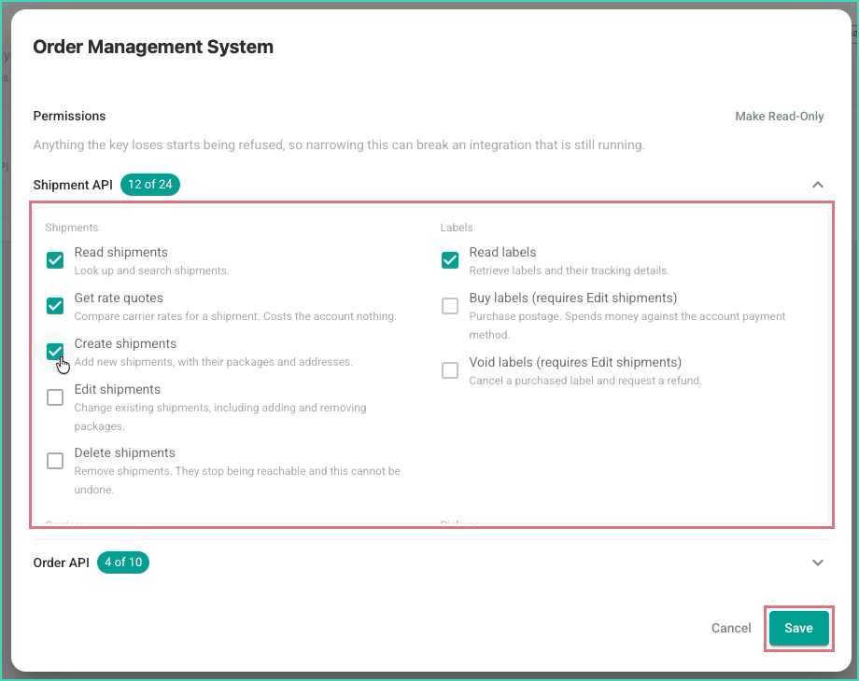Click 'Look up and search shipments.' description

click(152, 271)
